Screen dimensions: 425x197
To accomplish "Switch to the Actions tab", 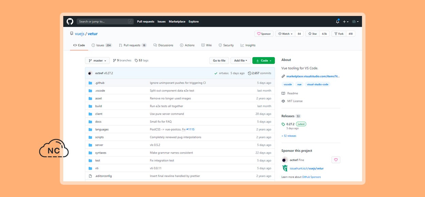I will point(187,45).
